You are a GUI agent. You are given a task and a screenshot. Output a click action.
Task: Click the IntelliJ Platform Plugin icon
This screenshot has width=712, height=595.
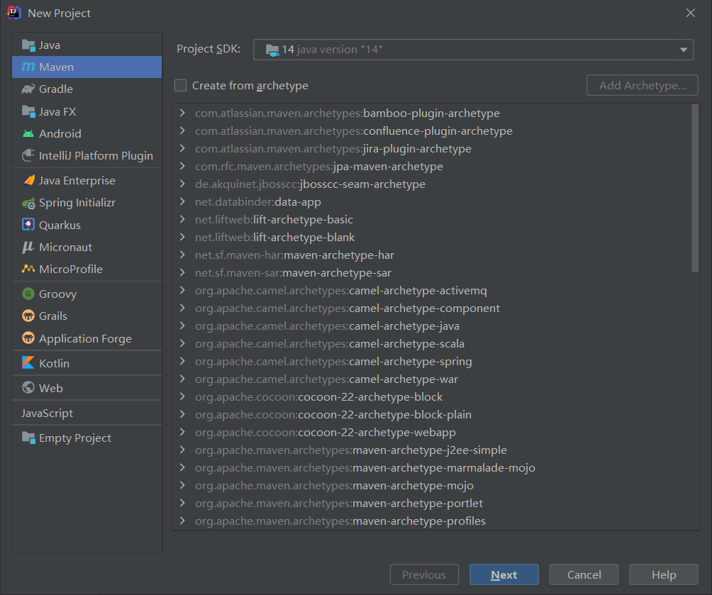[28, 155]
